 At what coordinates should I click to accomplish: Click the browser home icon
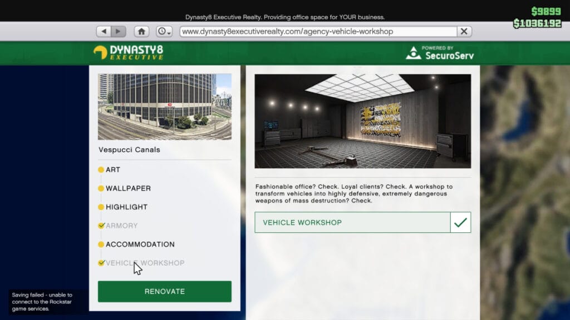[x=141, y=32]
